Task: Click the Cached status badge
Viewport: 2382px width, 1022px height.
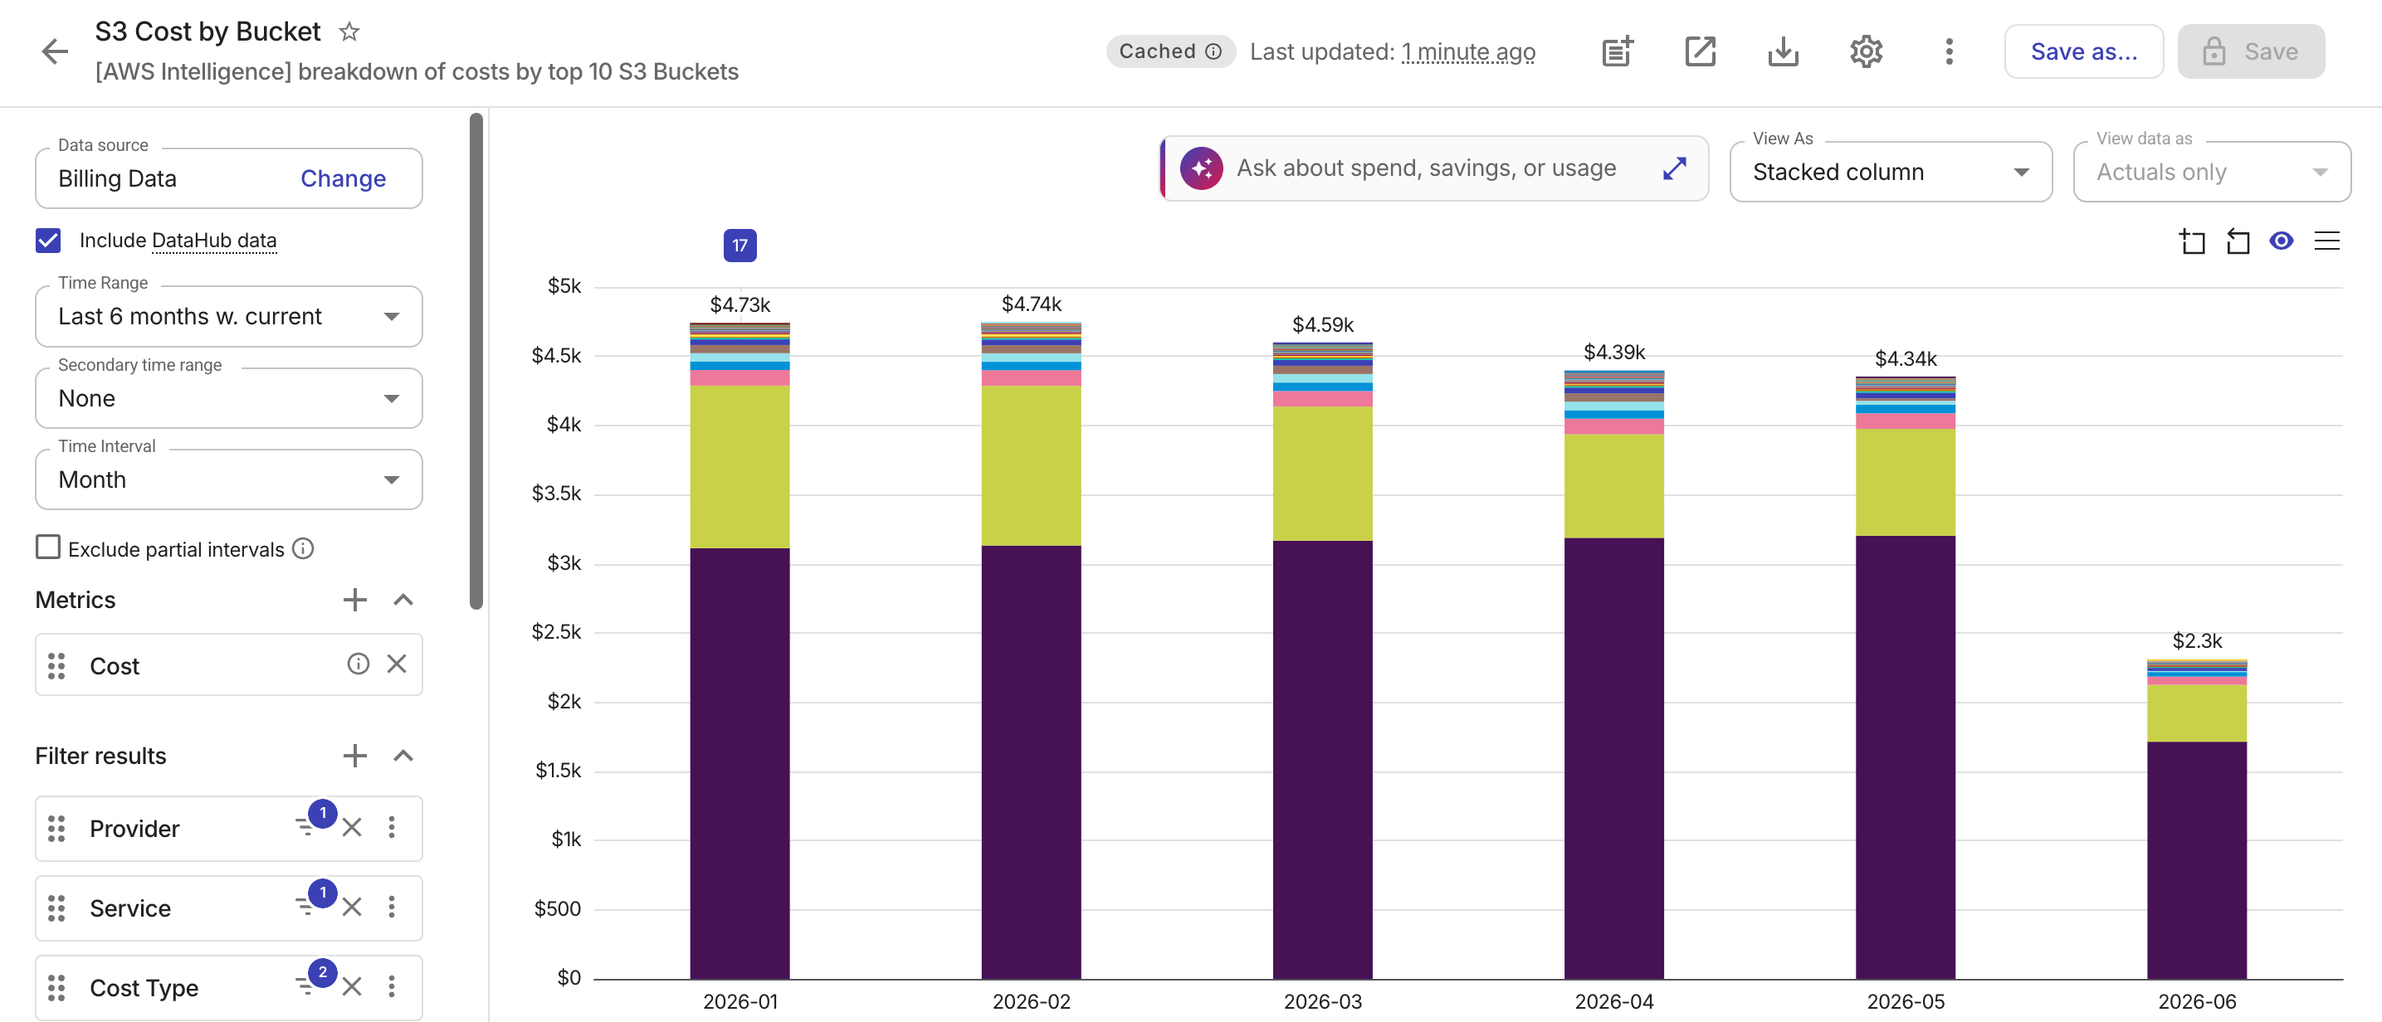Action: pyautogui.click(x=1170, y=51)
